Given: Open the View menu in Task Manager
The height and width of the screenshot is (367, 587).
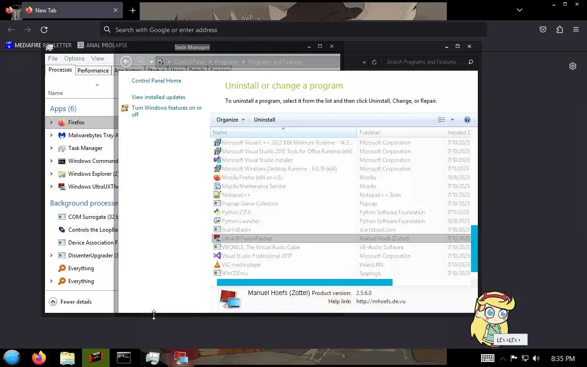Looking at the screenshot, I should click(x=98, y=58).
